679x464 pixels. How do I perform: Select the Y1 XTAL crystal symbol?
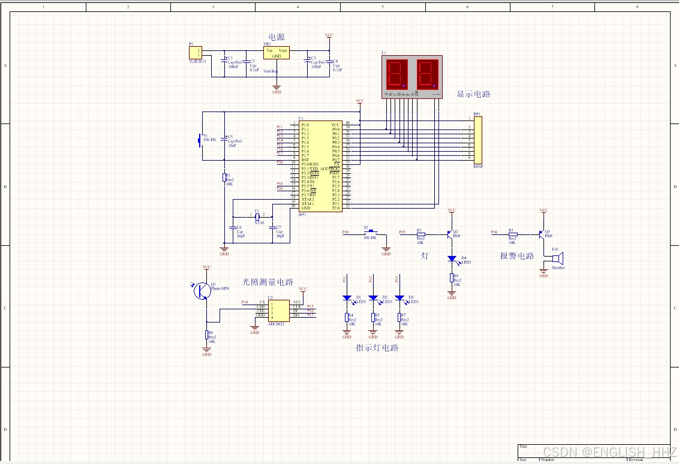(x=257, y=217)
